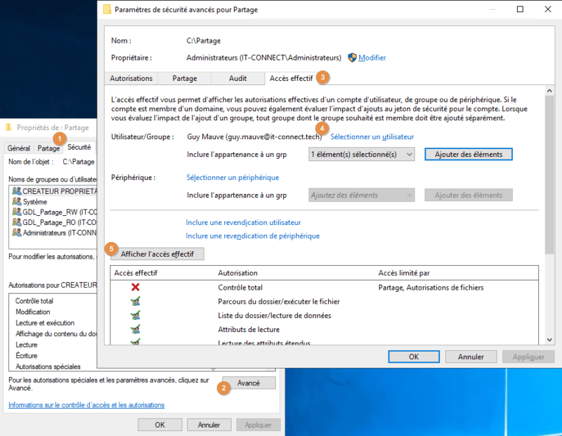562x436 pixels.
Task: Click the folder icon on Propriétés de Partage
Action: point(9,127)
